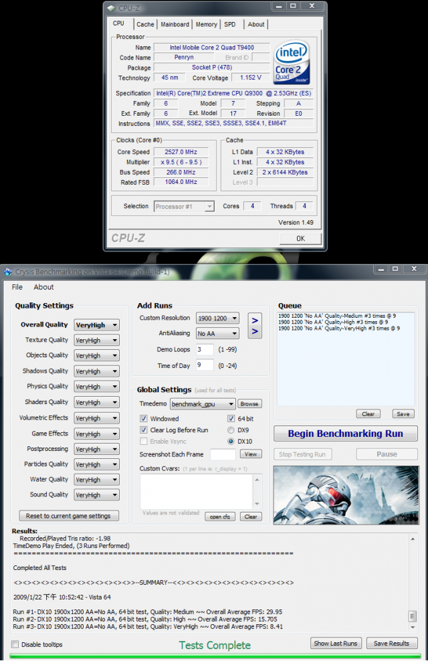Toggle Clear Log Before Run checkbox
Image resolution: width=428 pixels, height=661 pixels.
[x=143, y=430]
